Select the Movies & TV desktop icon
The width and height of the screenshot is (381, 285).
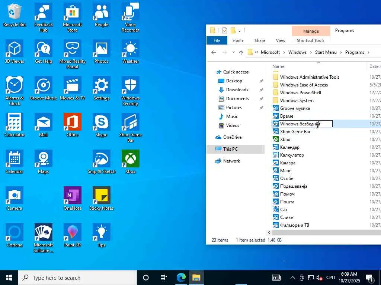click(73, 89)
